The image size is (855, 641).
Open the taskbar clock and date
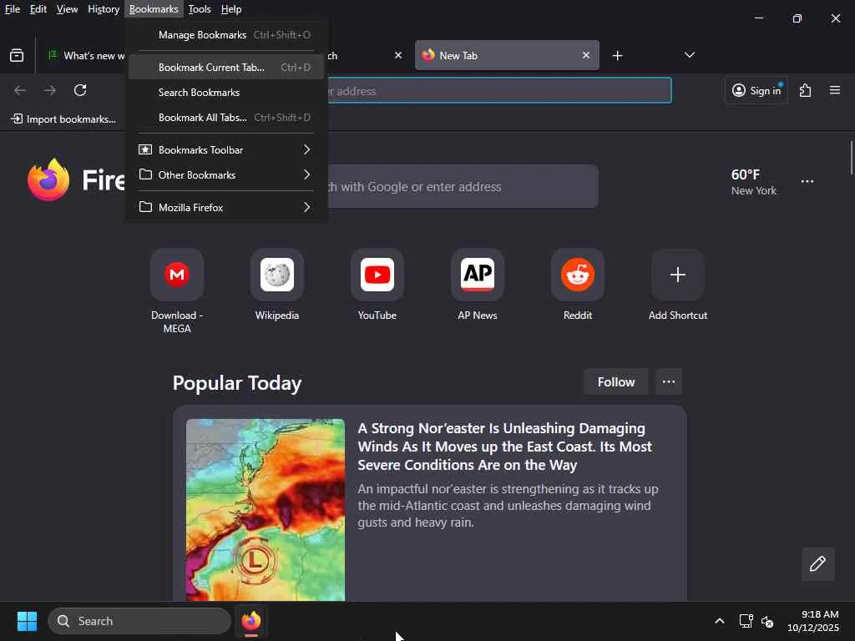(x=812, y=621)
